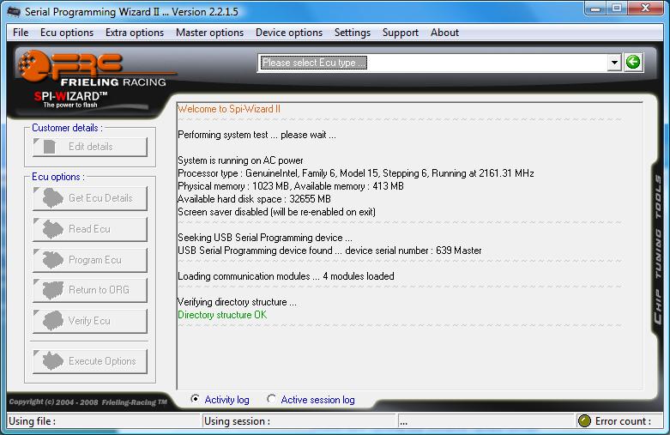670x435 pixels.
Task: Open the Extra options menu
Action: pos(135,33)
